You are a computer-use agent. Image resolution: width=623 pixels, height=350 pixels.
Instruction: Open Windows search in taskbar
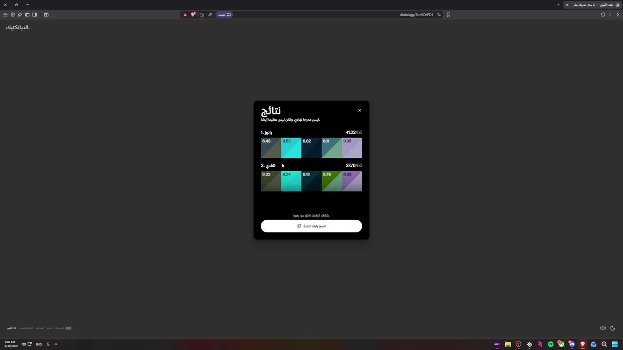(x=604, y=344)
